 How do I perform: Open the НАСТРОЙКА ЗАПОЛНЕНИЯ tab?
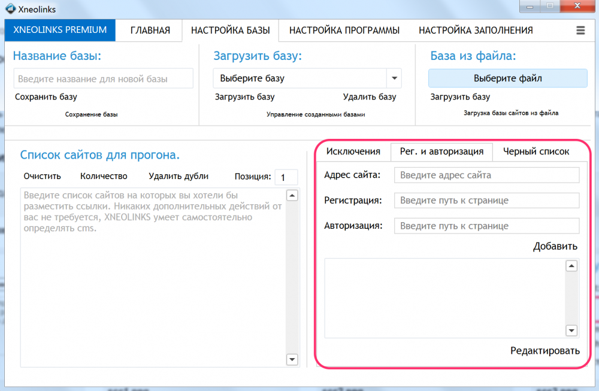(x=476, y=30)
